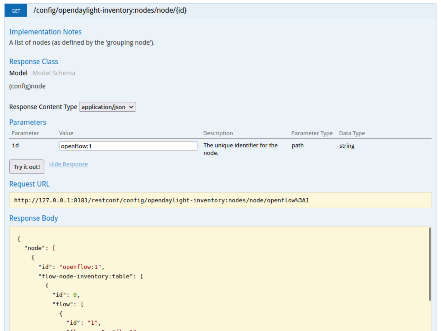The height and width of the screenshot is (331, 441).
Task: Click the Response Class heading
Action: (34, 62)
